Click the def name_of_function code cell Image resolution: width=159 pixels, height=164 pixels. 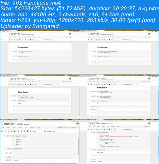(44, 52)
